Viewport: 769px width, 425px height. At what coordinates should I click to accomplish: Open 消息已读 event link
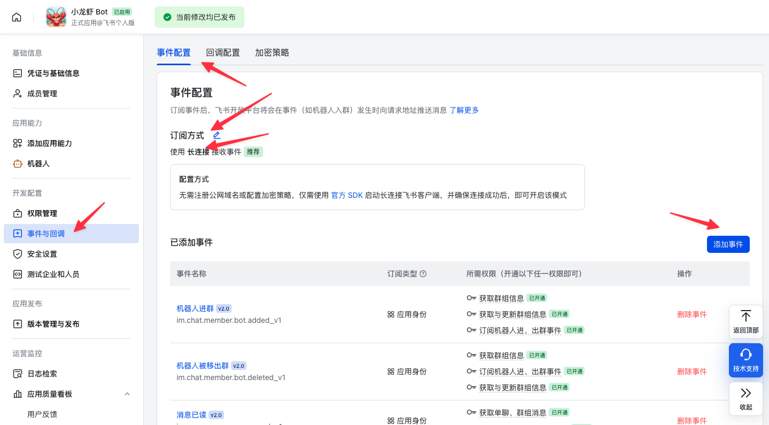coord(191,415)
